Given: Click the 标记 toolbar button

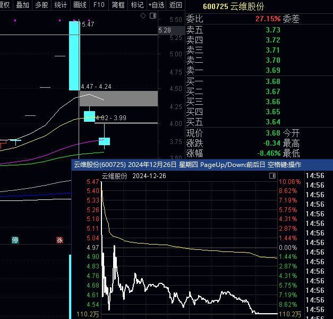Looking at the screenshot, I should pos(137,5).
